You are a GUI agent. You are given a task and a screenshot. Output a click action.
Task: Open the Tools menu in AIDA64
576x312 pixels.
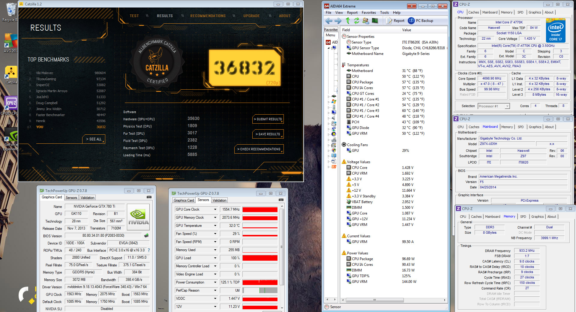pos(384,13)
